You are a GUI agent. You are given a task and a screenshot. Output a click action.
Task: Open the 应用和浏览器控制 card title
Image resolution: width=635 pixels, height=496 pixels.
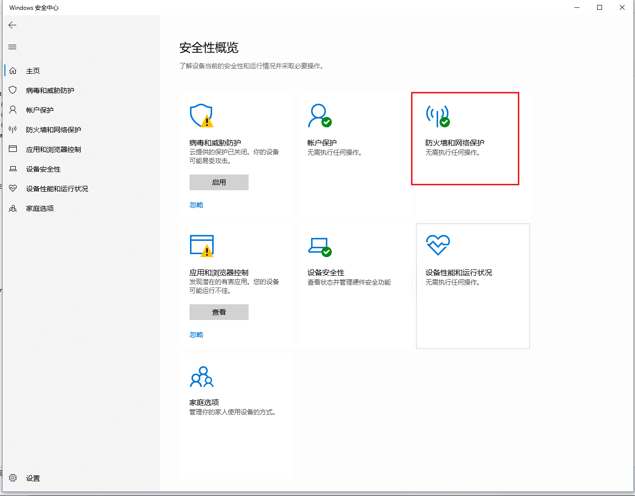[219, 272]
